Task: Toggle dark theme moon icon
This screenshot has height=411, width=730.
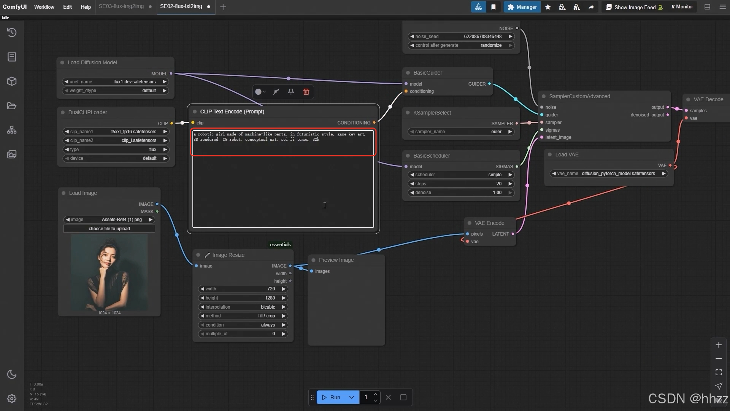Action: tap(12, 374)
